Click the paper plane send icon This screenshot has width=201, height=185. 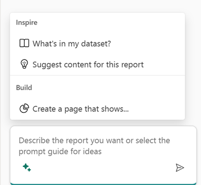180,168
